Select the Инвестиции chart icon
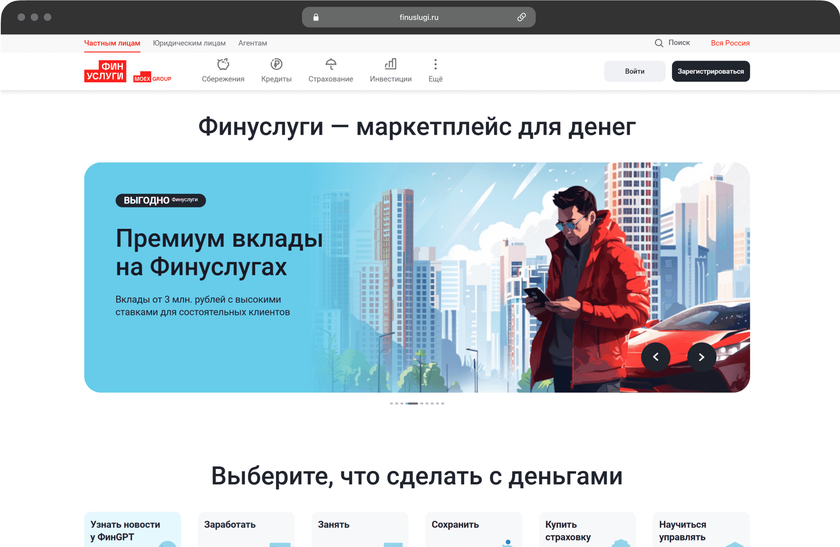Screen dimensions: 840x547 click(x=391, y=64)
